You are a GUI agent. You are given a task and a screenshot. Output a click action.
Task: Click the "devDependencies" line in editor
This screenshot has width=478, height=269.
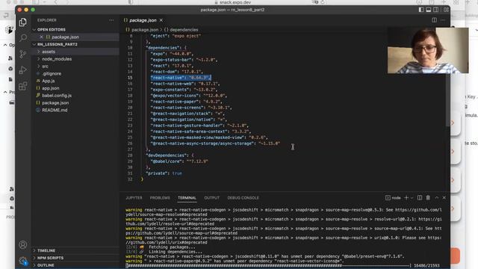pyautogui.click(x=170, y=155)
